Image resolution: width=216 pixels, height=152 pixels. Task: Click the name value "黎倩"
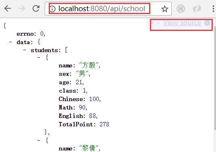[x=89, y=148]
